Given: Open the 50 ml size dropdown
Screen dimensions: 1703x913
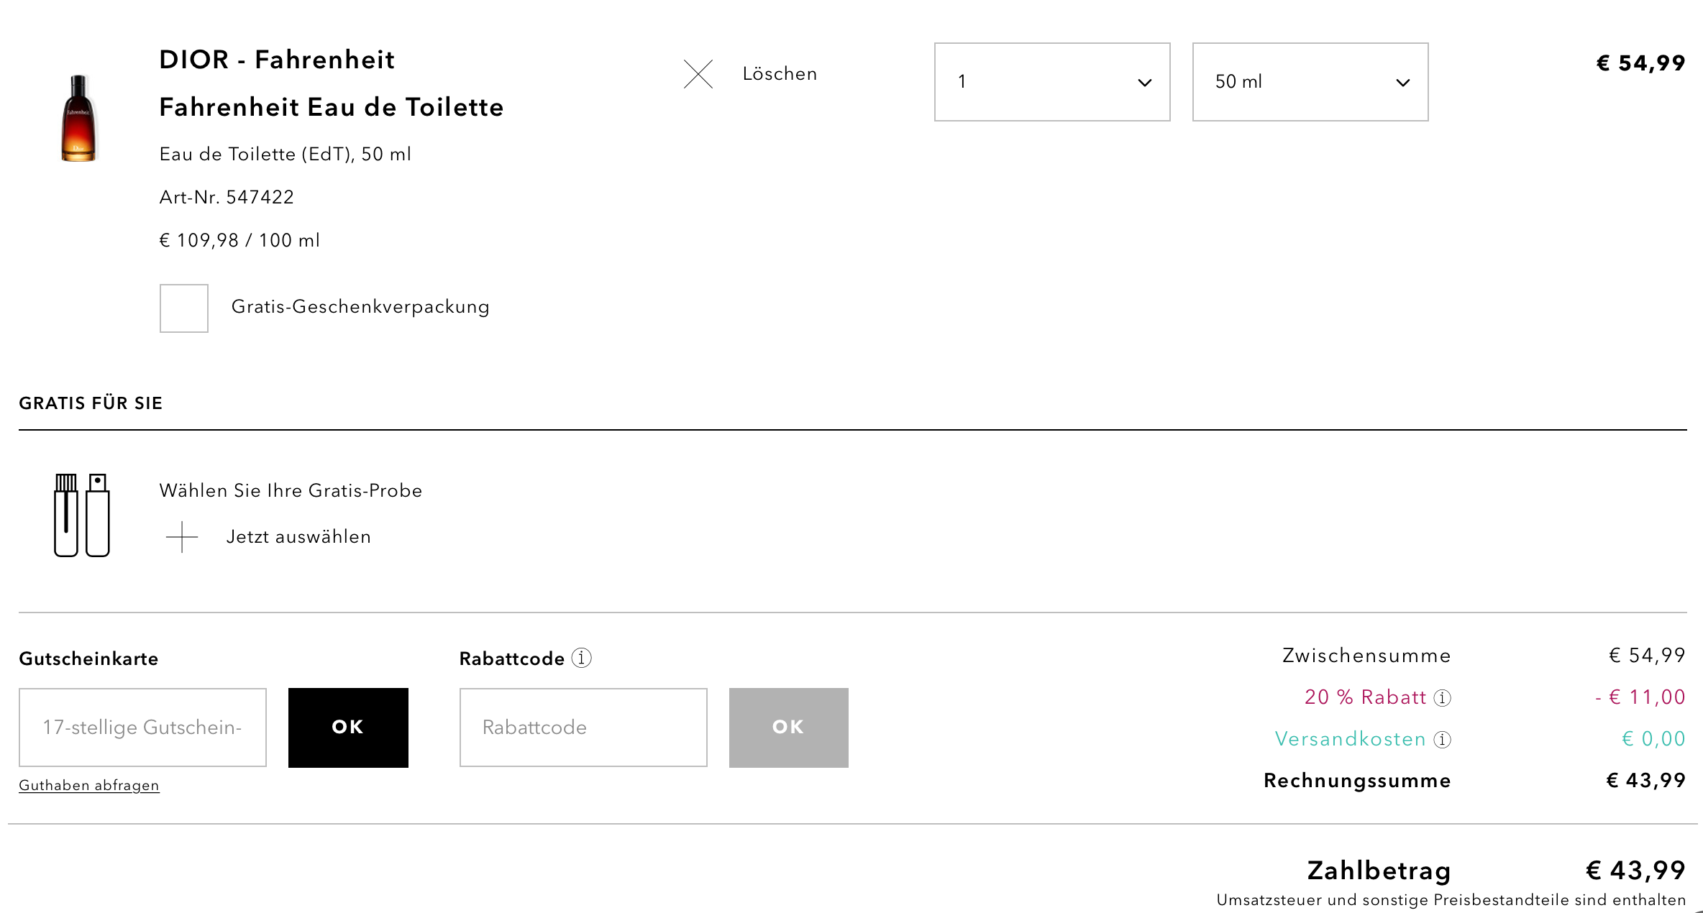Looking at the screenshot, I should pos(1310,82).
